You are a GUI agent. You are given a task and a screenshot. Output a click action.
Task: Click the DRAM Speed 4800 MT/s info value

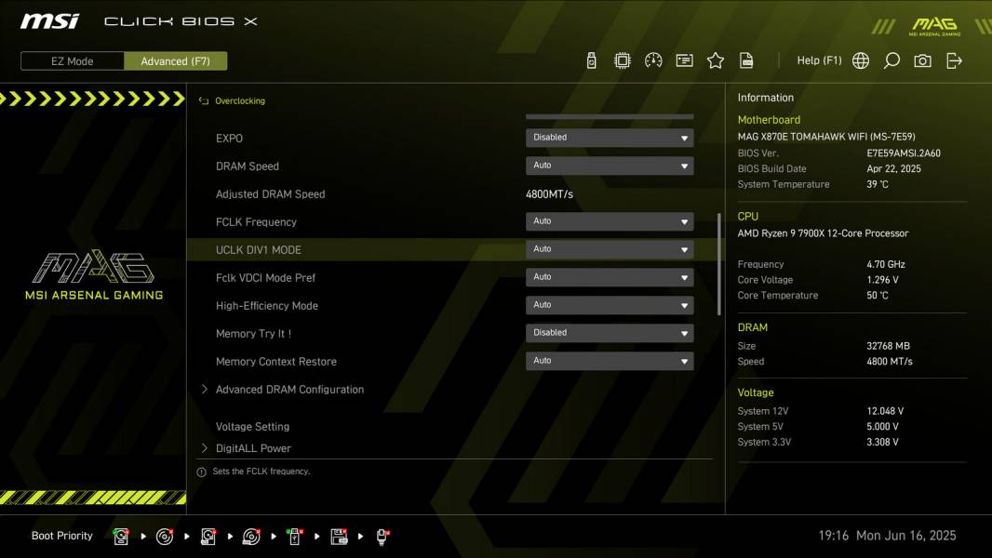[x=889, y=362]
